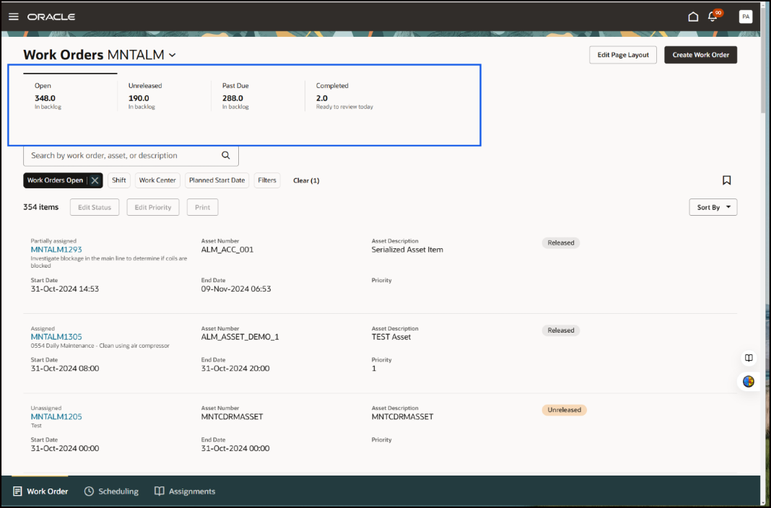Viewport: 771px width, 508px height.
Task: Go to the home page icon
Action: 693,17
